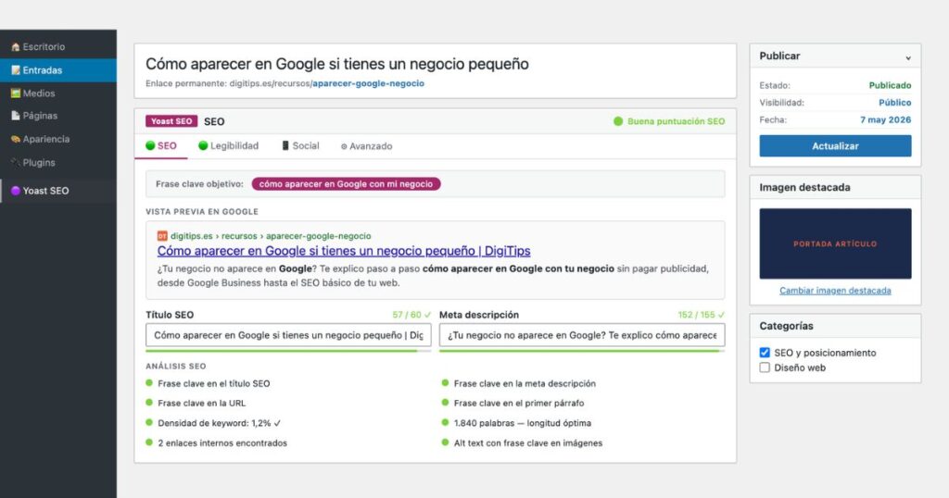The image size is (949, 498).
Task: Click the Entradas pencil icon
Action: (16, 70)
